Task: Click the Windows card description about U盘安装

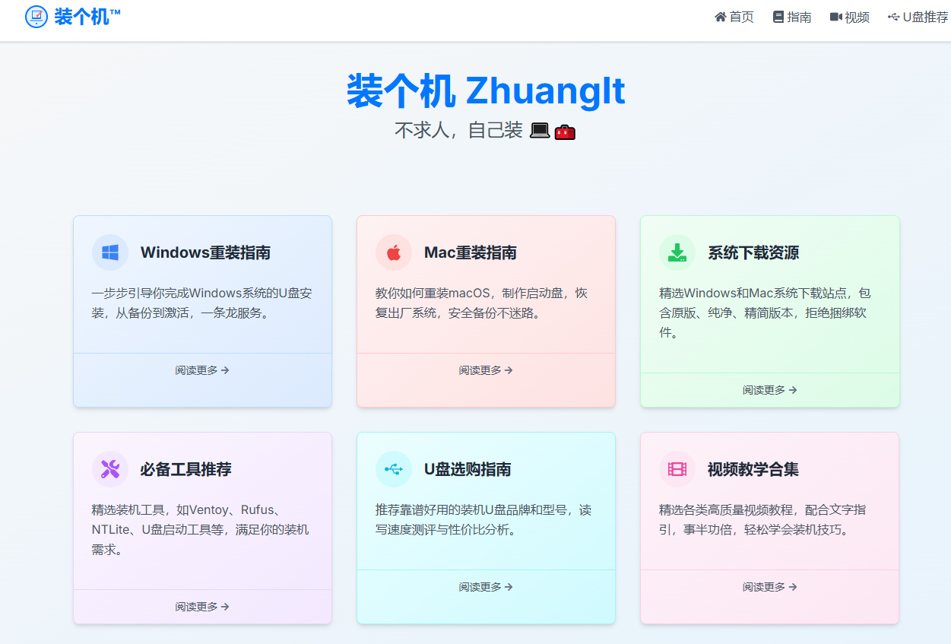Action: coord(202,303)
